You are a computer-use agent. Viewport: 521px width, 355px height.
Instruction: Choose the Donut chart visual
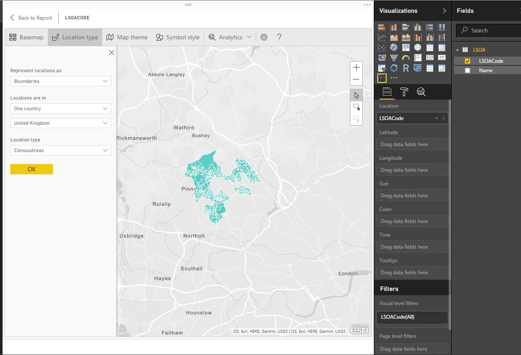click(x=394, y=68)
